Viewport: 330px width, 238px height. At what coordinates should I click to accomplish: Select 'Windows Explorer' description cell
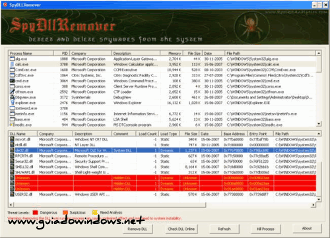pyautogui.click(x=127, y=103)
